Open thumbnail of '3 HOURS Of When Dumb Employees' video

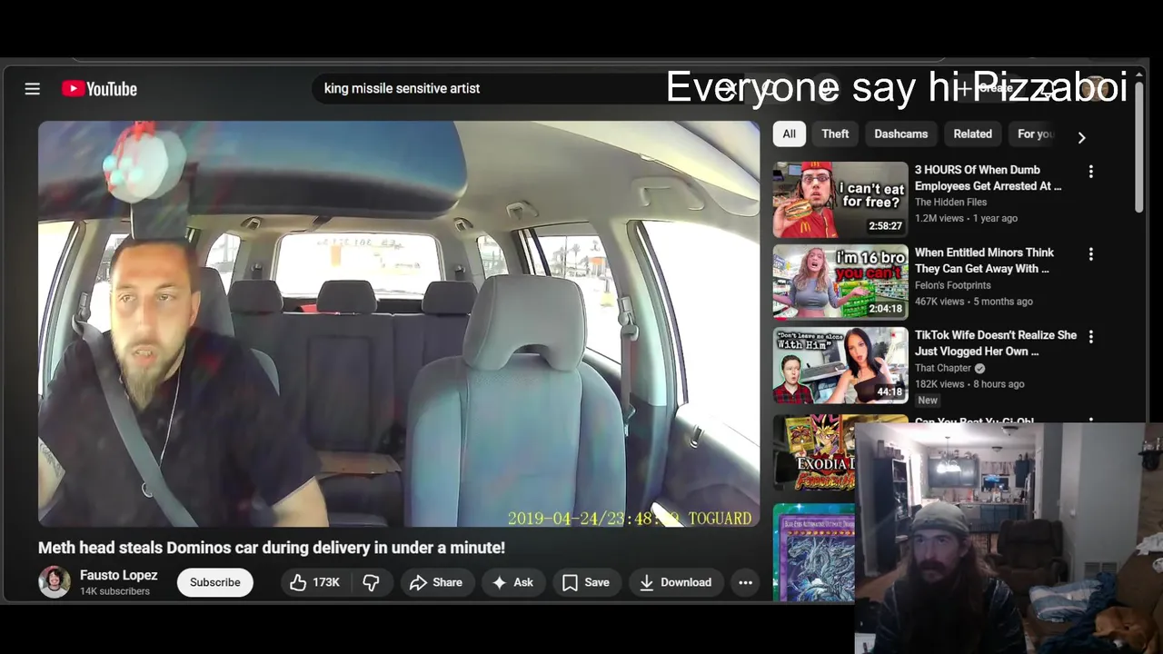[840, 200]
